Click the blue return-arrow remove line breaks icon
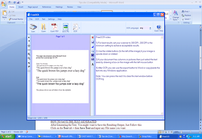The image size is (202, 139). [92, 47]
